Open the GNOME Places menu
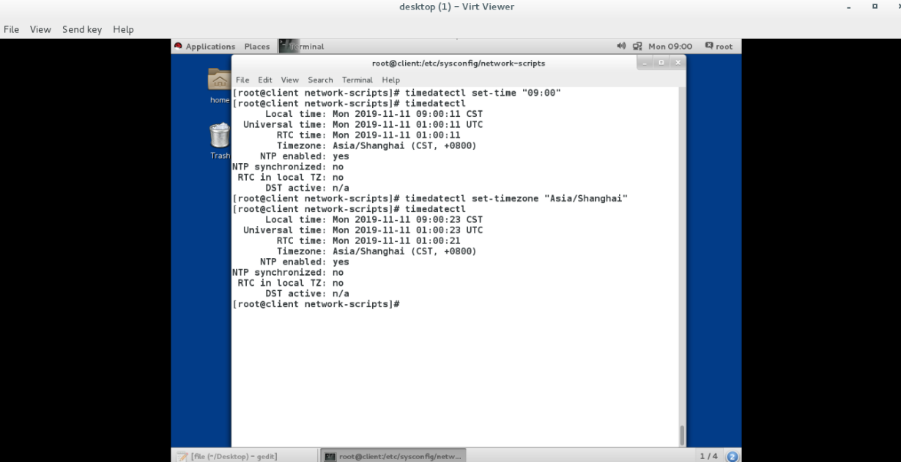901x462 pixels. click(257, 47)
